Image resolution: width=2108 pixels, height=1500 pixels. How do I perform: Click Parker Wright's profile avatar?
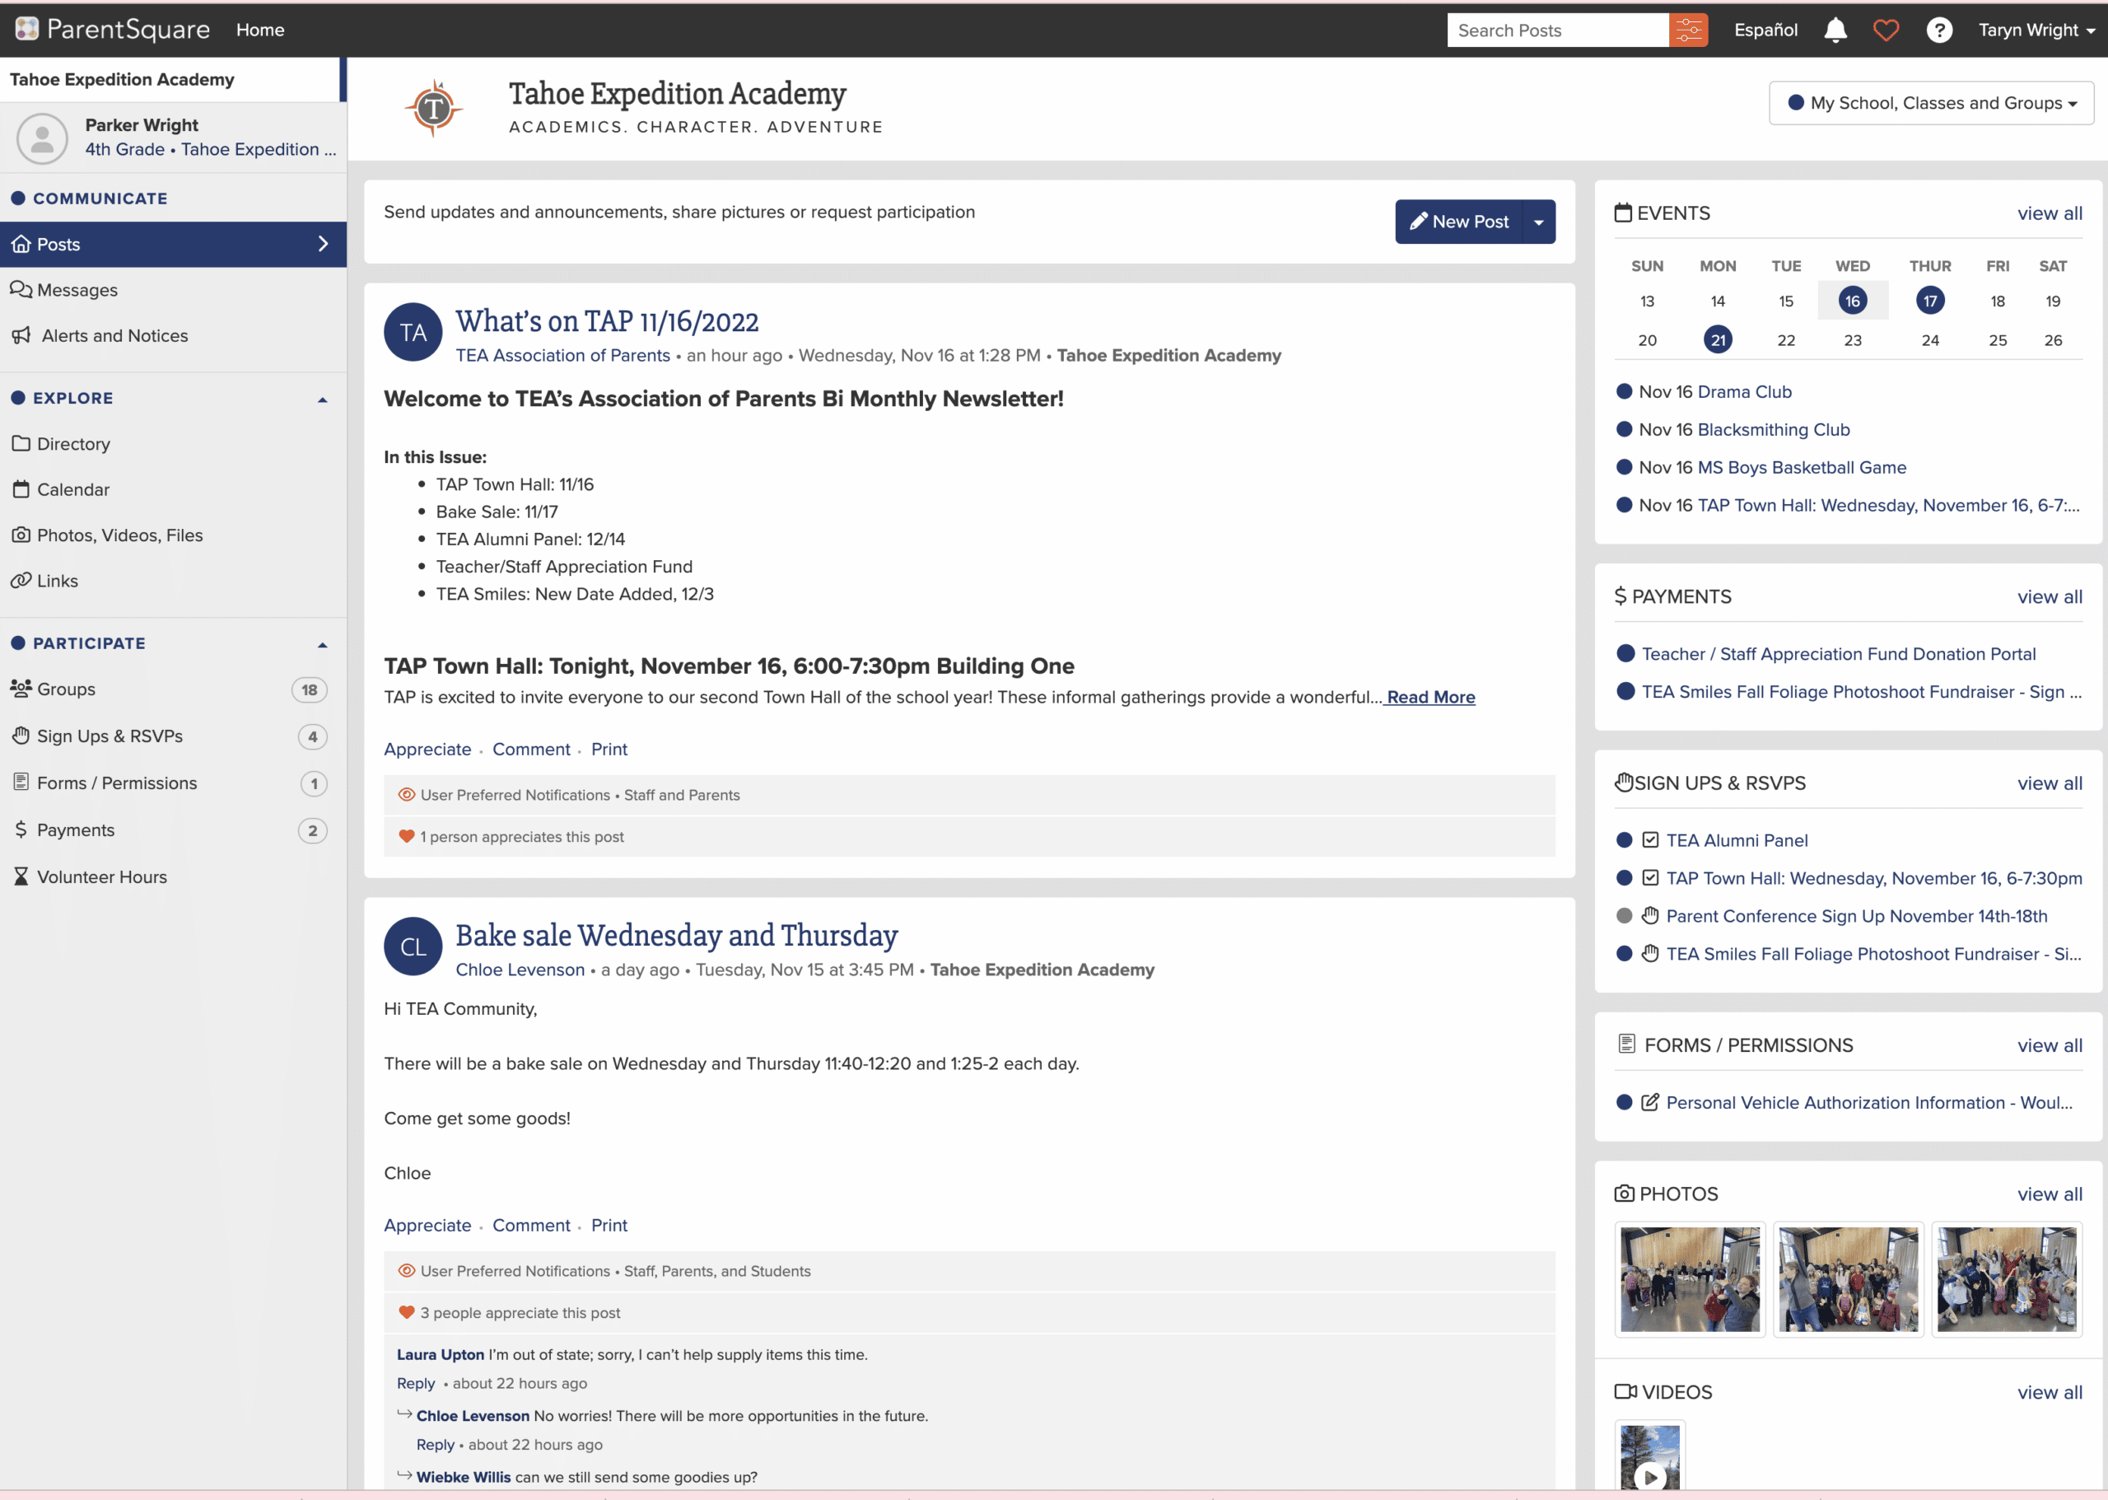(43, 138)
